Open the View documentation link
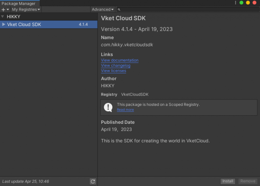260x186 pixels. click(x=120, y=60)
